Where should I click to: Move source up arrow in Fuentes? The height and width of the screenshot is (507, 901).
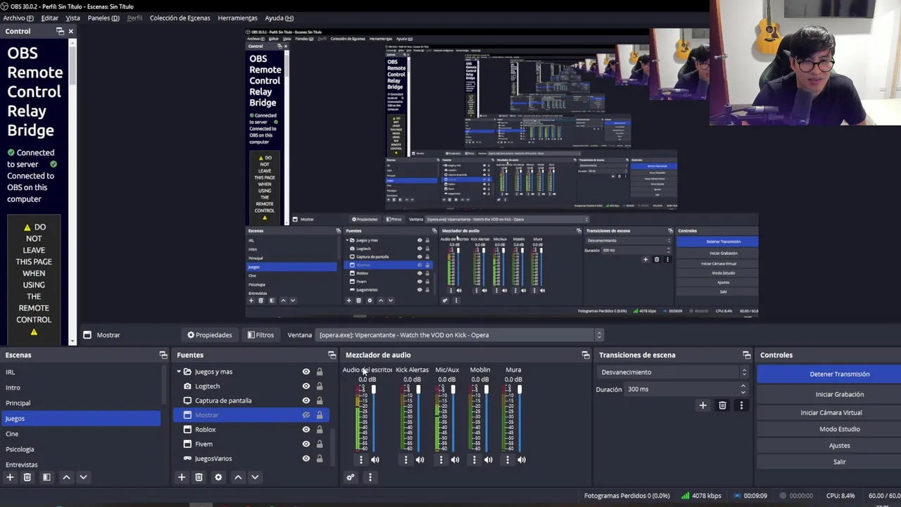pyautogui.click(x=238, y=477)
